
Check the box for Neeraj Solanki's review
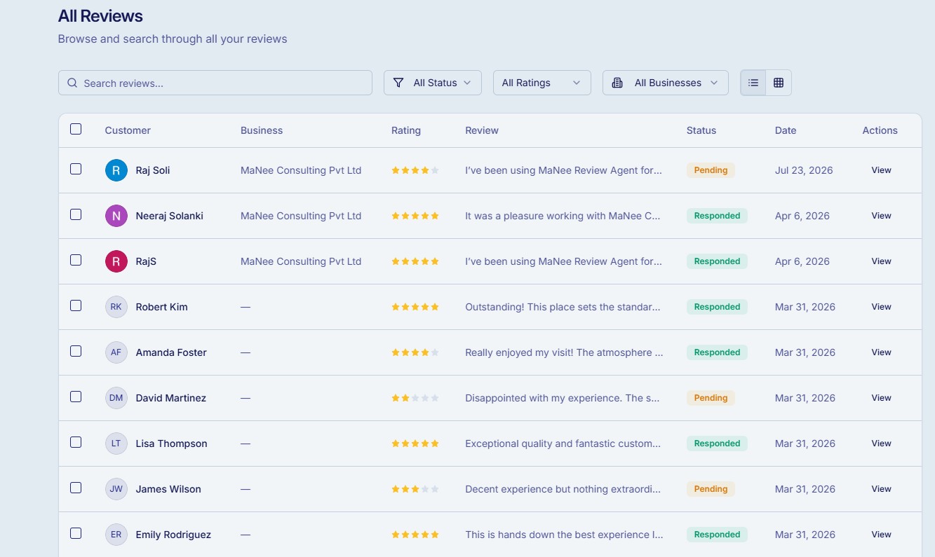(76, 214)
